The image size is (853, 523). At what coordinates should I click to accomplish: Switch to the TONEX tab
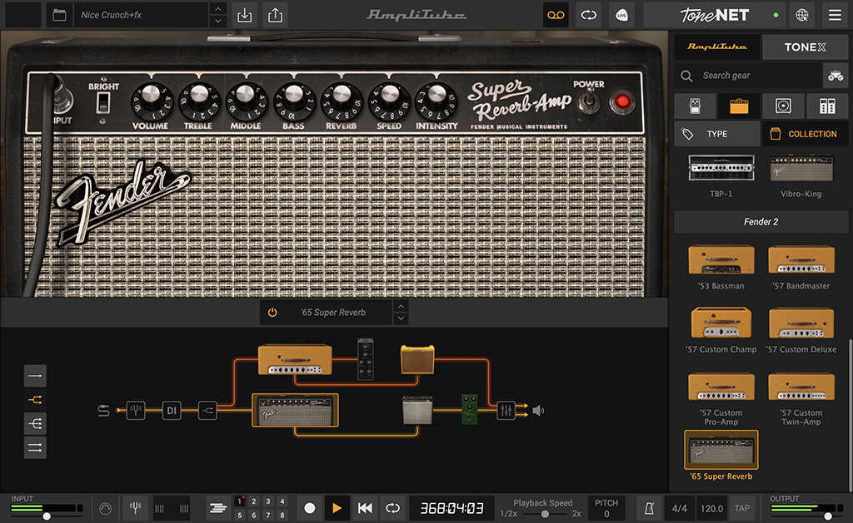[x=805, y=47]
